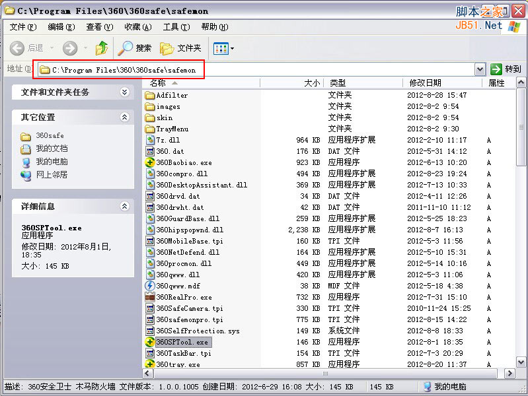
Task: Open the 编辑(E) menu
Action: coord(61,27)
